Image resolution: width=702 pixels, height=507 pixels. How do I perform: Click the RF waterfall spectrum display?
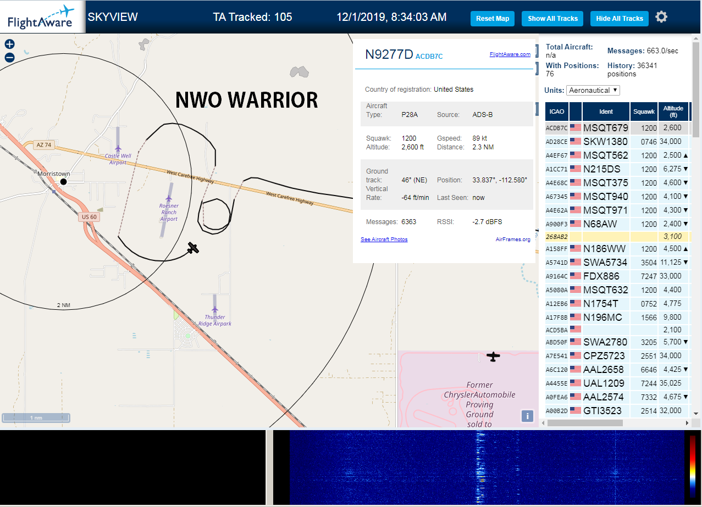coord(486,467)
